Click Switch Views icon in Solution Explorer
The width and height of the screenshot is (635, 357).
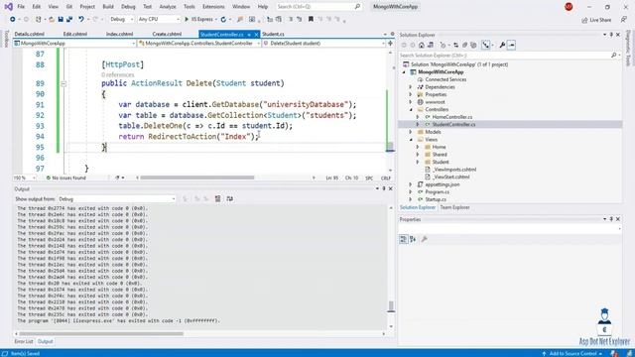click(430, 45)
